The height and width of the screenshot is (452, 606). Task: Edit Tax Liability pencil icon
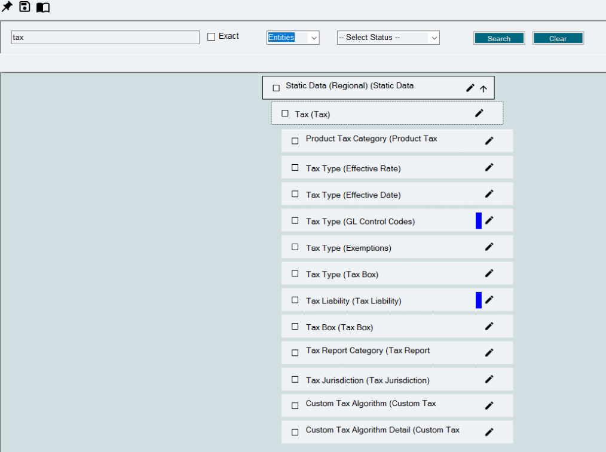tap(489, 300)
